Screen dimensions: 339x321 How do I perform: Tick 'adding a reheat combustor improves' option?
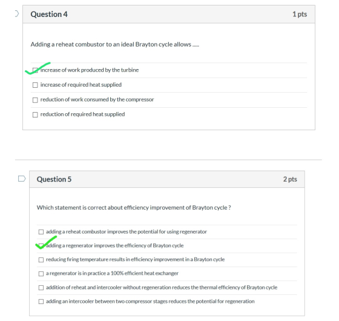pos(41,232)
